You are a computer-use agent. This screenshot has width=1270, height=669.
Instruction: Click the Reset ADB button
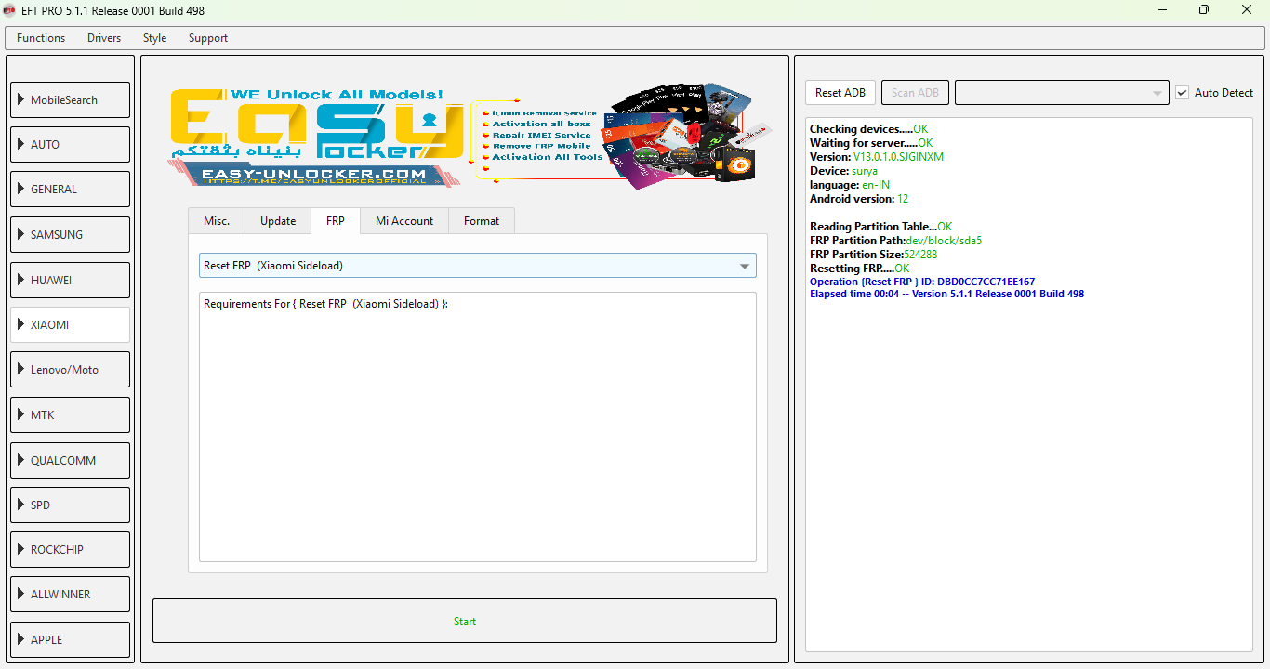point(840,93)
